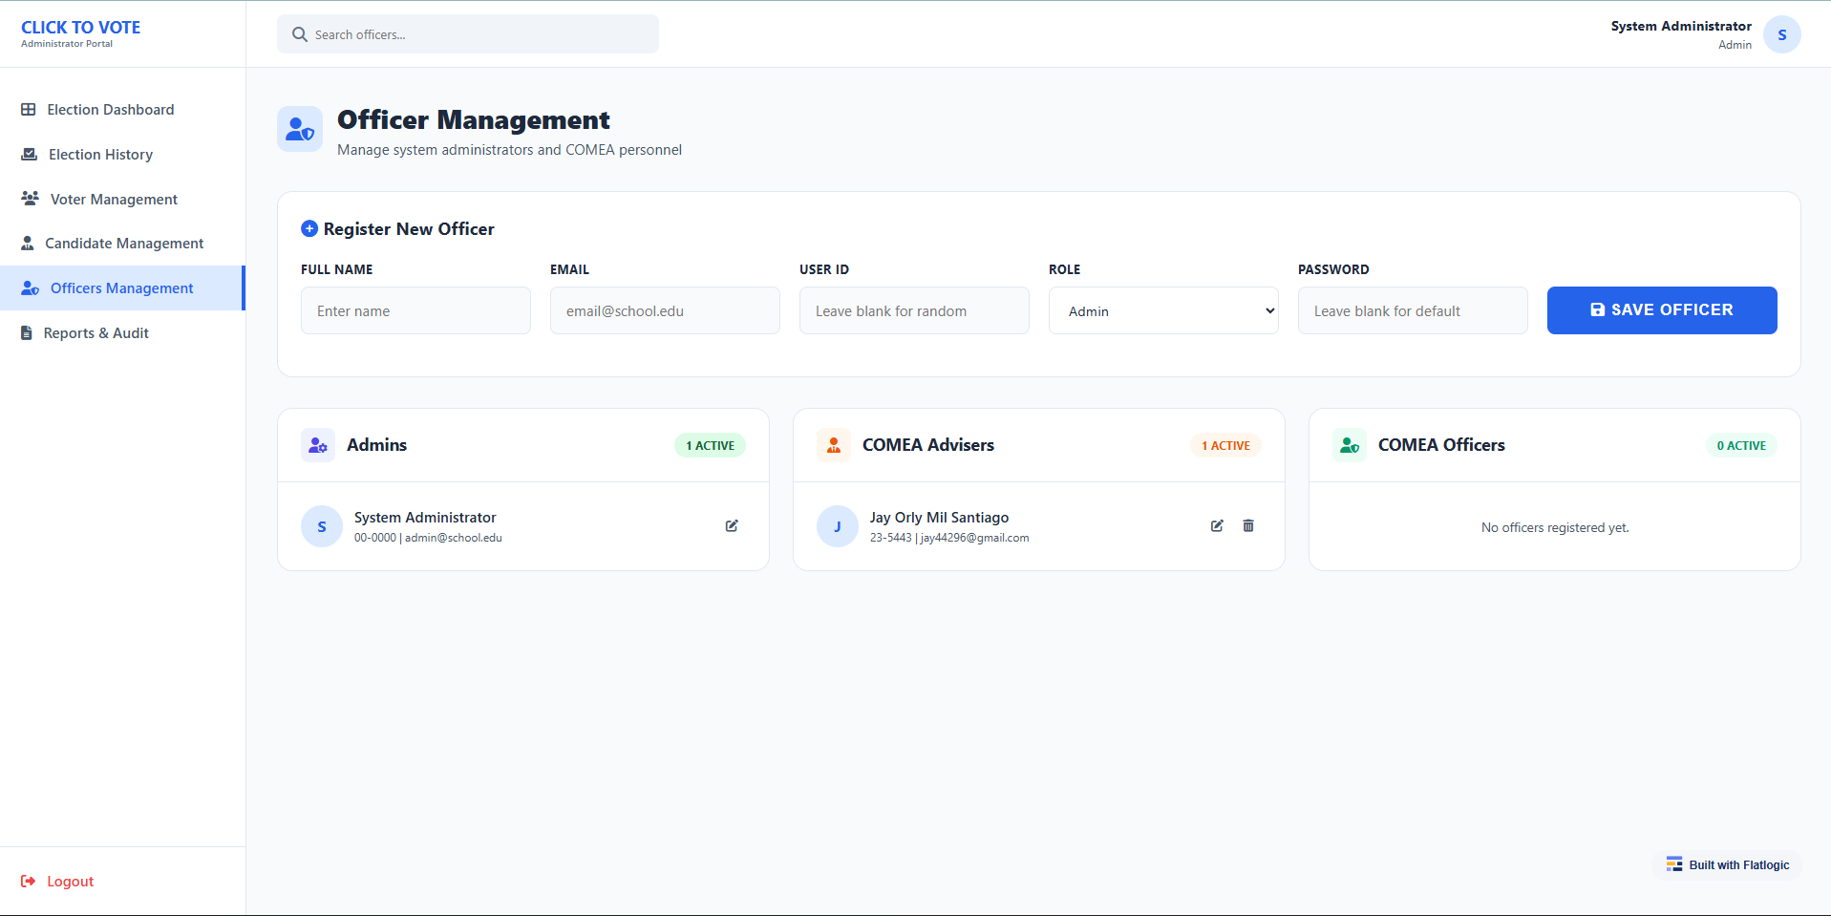
Task: Open Voter Management section
Action: pyautogui.click(x=114, y=200)
